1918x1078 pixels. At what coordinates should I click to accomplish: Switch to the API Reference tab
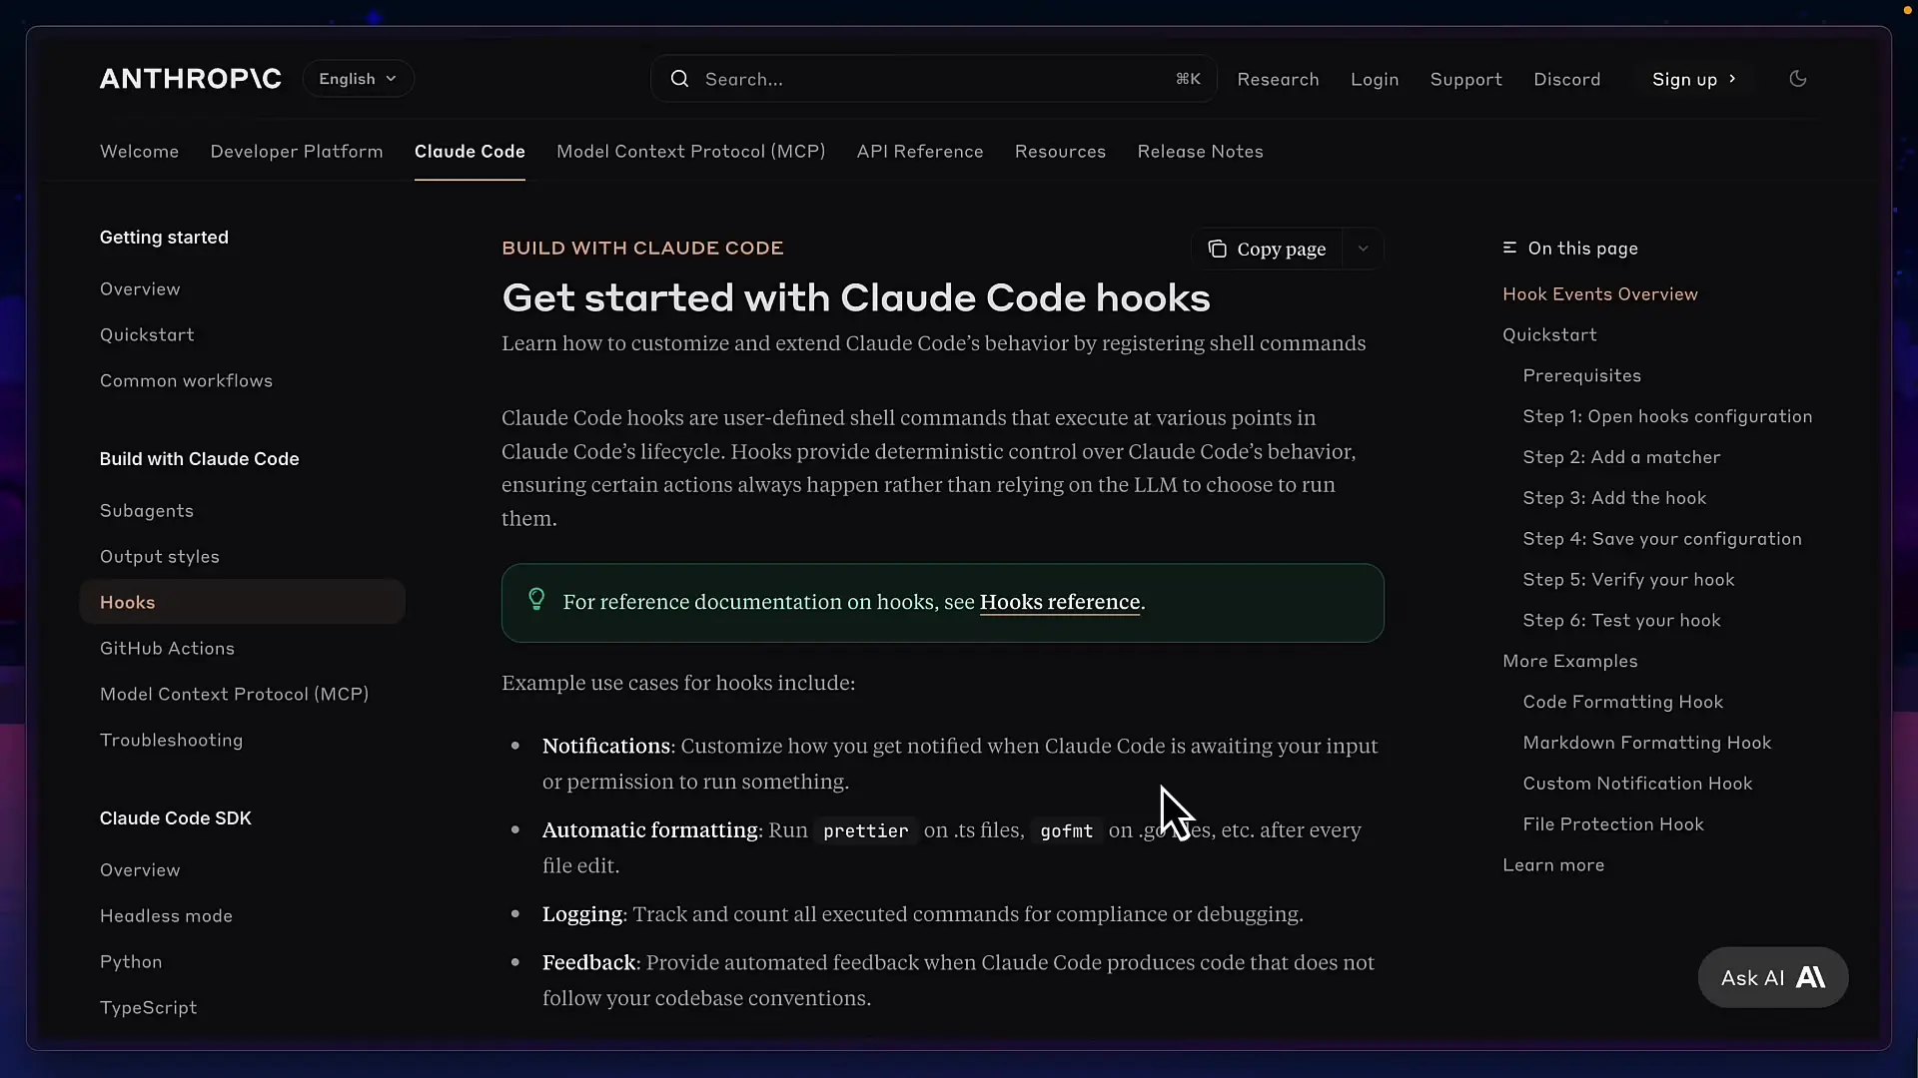(x=919, y=151)
